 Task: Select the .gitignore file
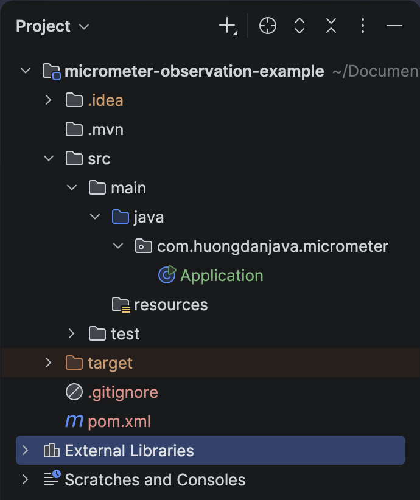pos(122,392)
